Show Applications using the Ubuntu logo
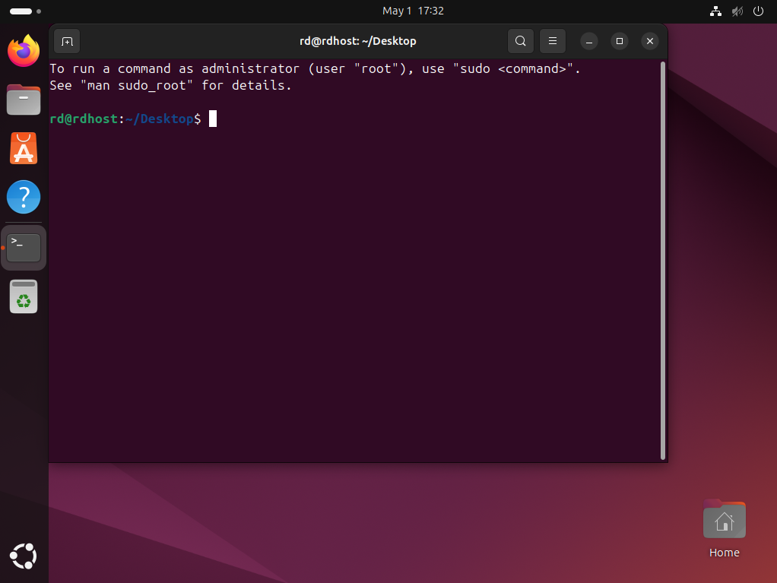The image size is (777, 583). pyautogui.click(x=24, y=556)
